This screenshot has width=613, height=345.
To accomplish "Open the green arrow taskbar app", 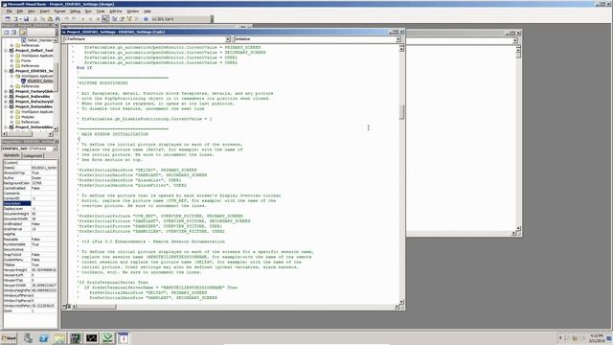I will [107, 338].
